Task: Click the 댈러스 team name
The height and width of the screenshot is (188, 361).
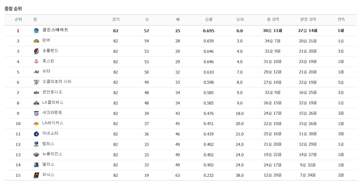Action: coord(48,164)
